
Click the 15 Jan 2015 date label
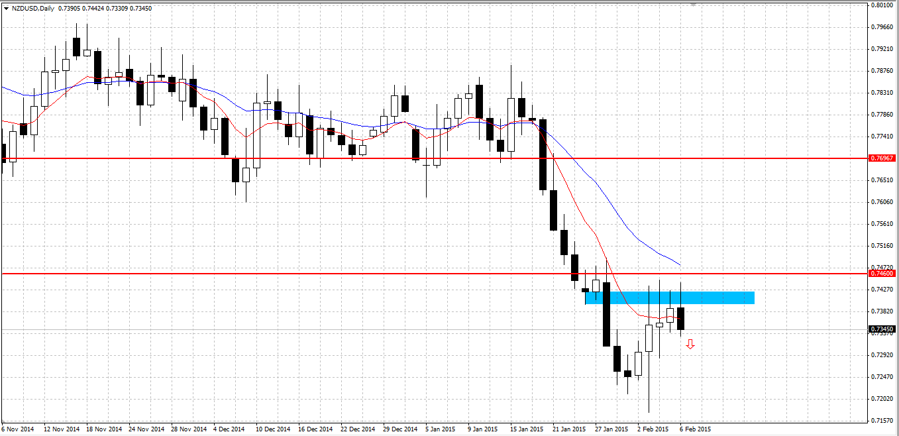[527, 429]
